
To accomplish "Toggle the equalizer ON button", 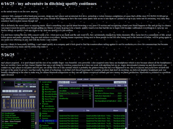I will tap(4, 97).
